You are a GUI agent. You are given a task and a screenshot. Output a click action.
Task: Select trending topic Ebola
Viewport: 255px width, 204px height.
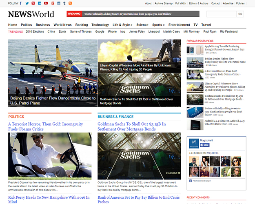click(x=62, y=31)
